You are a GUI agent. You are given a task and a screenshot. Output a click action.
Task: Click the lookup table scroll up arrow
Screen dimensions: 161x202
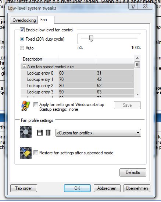137,58
